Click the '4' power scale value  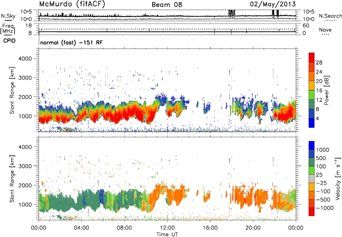317,119
